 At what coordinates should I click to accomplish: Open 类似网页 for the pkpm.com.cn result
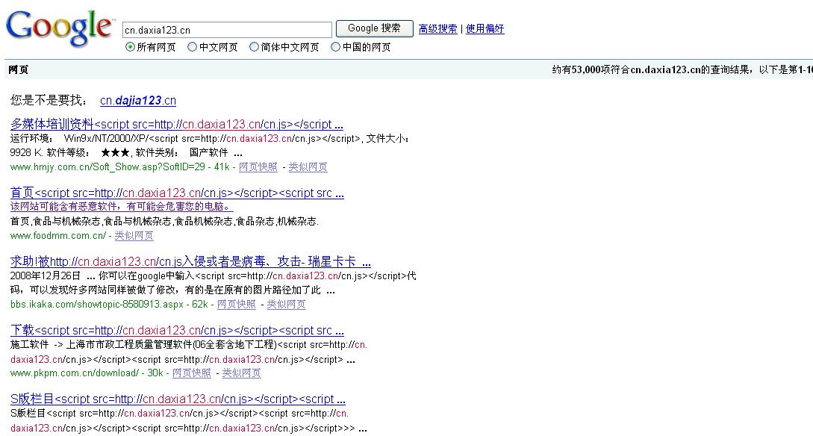click(242, 373)
